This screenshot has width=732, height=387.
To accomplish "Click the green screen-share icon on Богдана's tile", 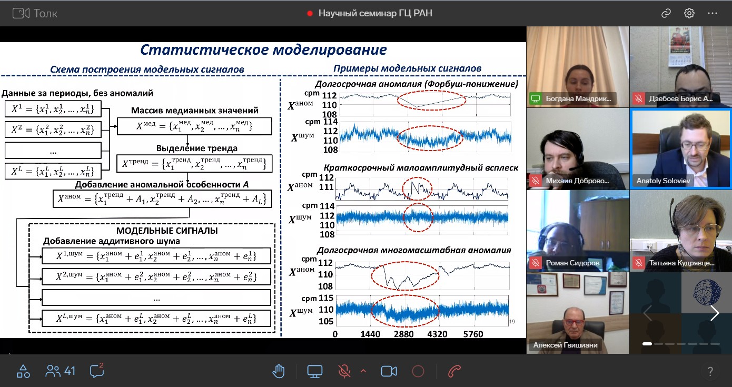I will click(x=536, y=98).
